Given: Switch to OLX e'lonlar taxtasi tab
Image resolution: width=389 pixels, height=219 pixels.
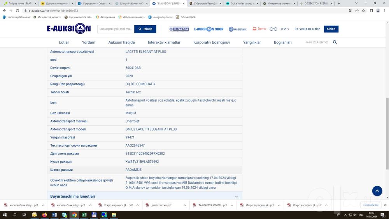Looking at the screenshot, I should [242, 4].
